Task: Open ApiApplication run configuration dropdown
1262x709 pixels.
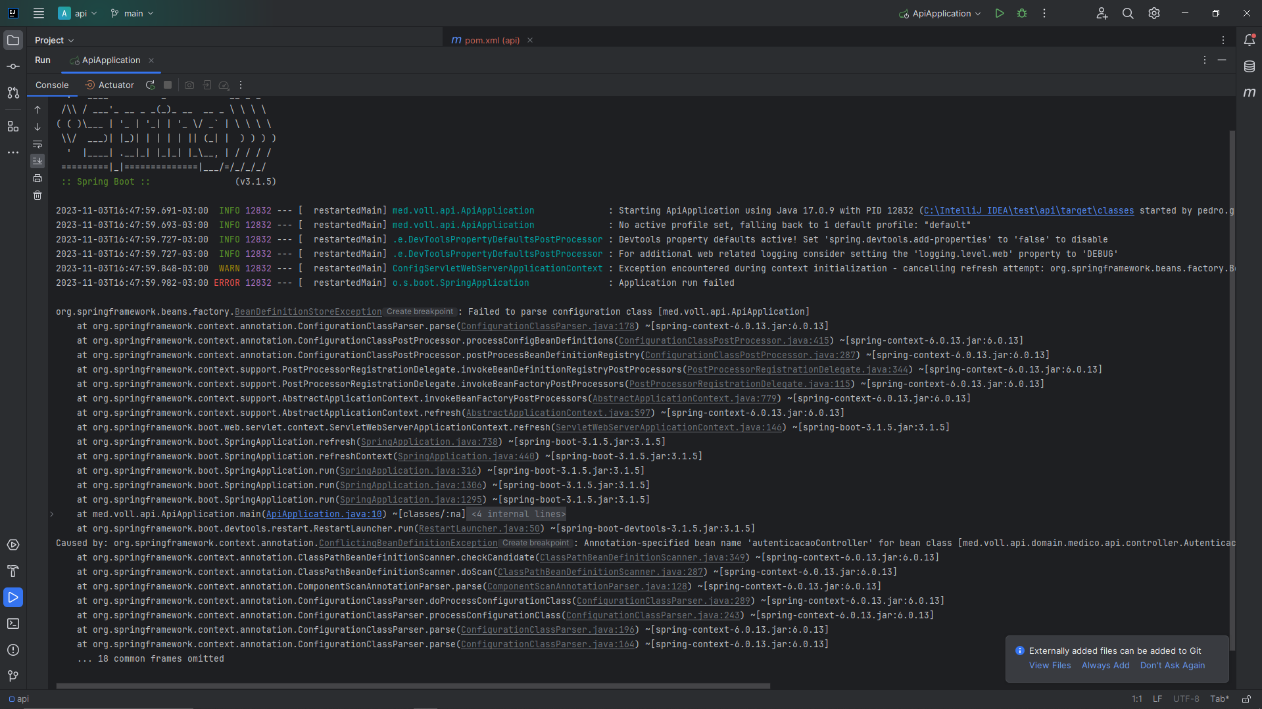Action: [x=940, y=13]
